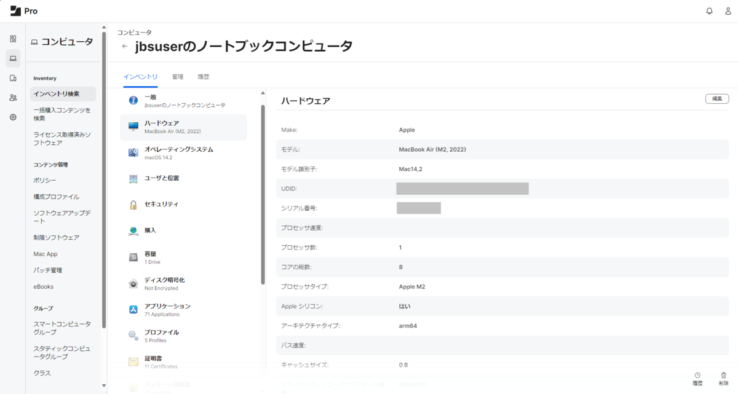Select the 一般 inventory category label
The width and height of the screenshot is (738, 394).
151,97
